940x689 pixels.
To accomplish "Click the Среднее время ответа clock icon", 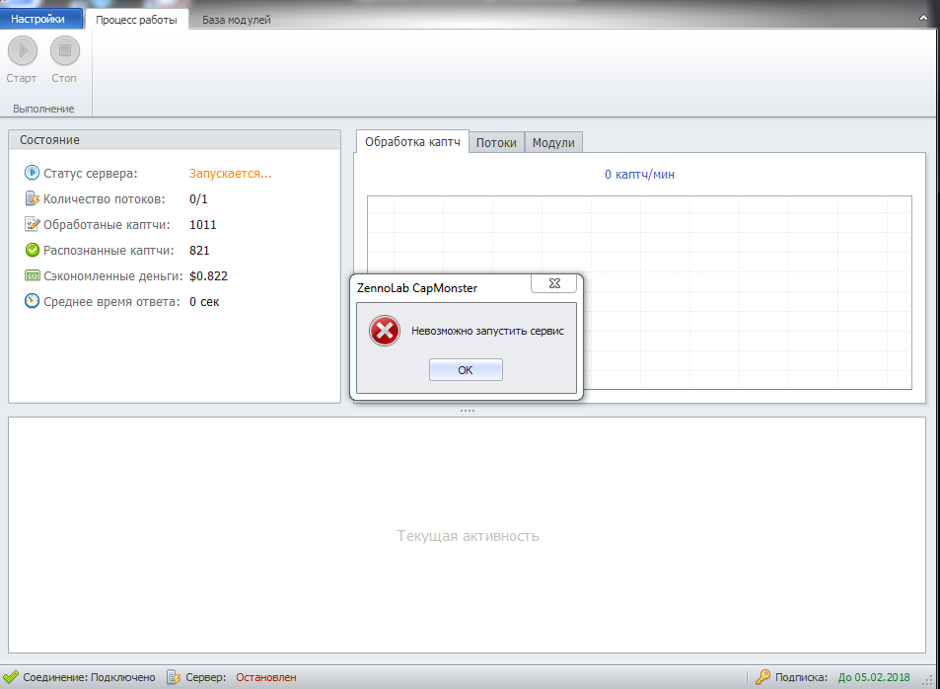I will tap(32, 301).
